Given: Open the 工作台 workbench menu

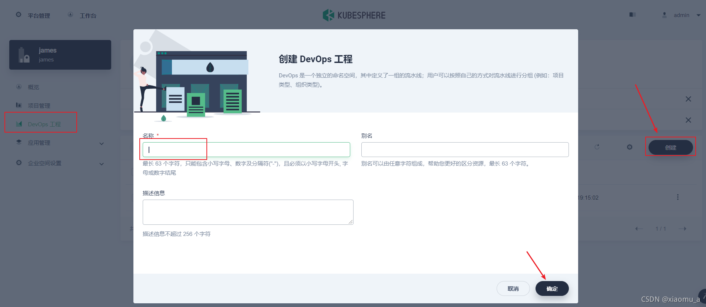Looking at the screenshot, I should (82, 15).
